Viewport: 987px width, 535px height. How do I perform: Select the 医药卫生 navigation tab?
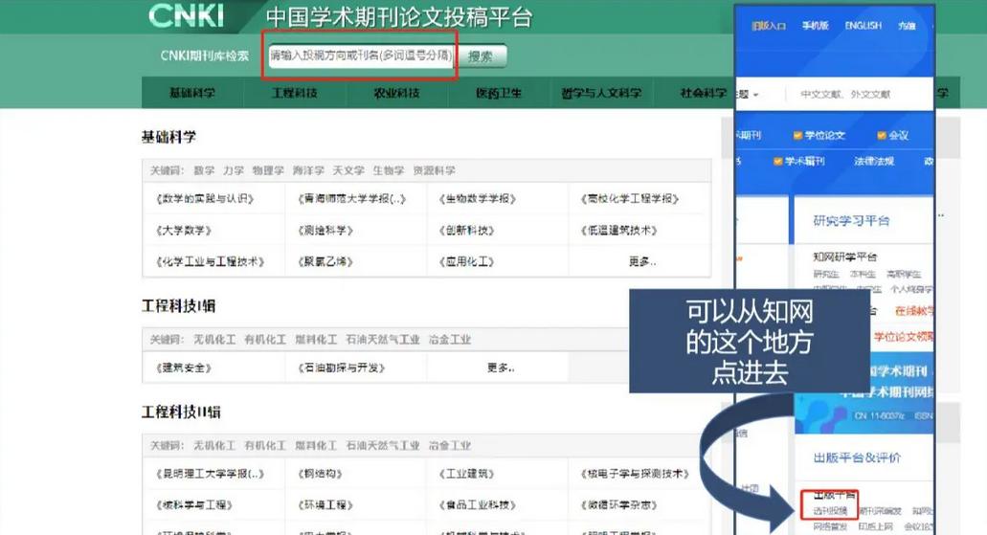(499, 93)
